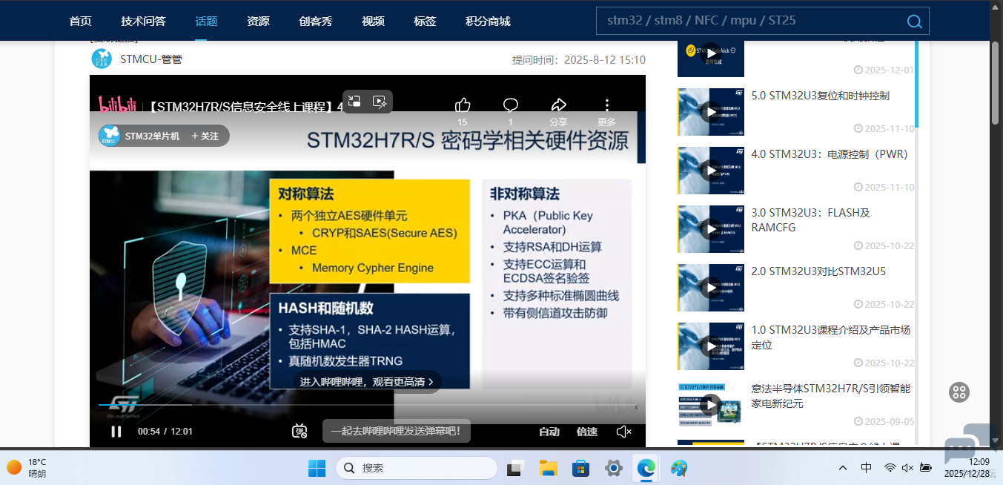The width and height of the screenshot is (1003, 485).
Task: Click 进入哔哩哔哩，观看更高清 link
Action: point(367,382)
